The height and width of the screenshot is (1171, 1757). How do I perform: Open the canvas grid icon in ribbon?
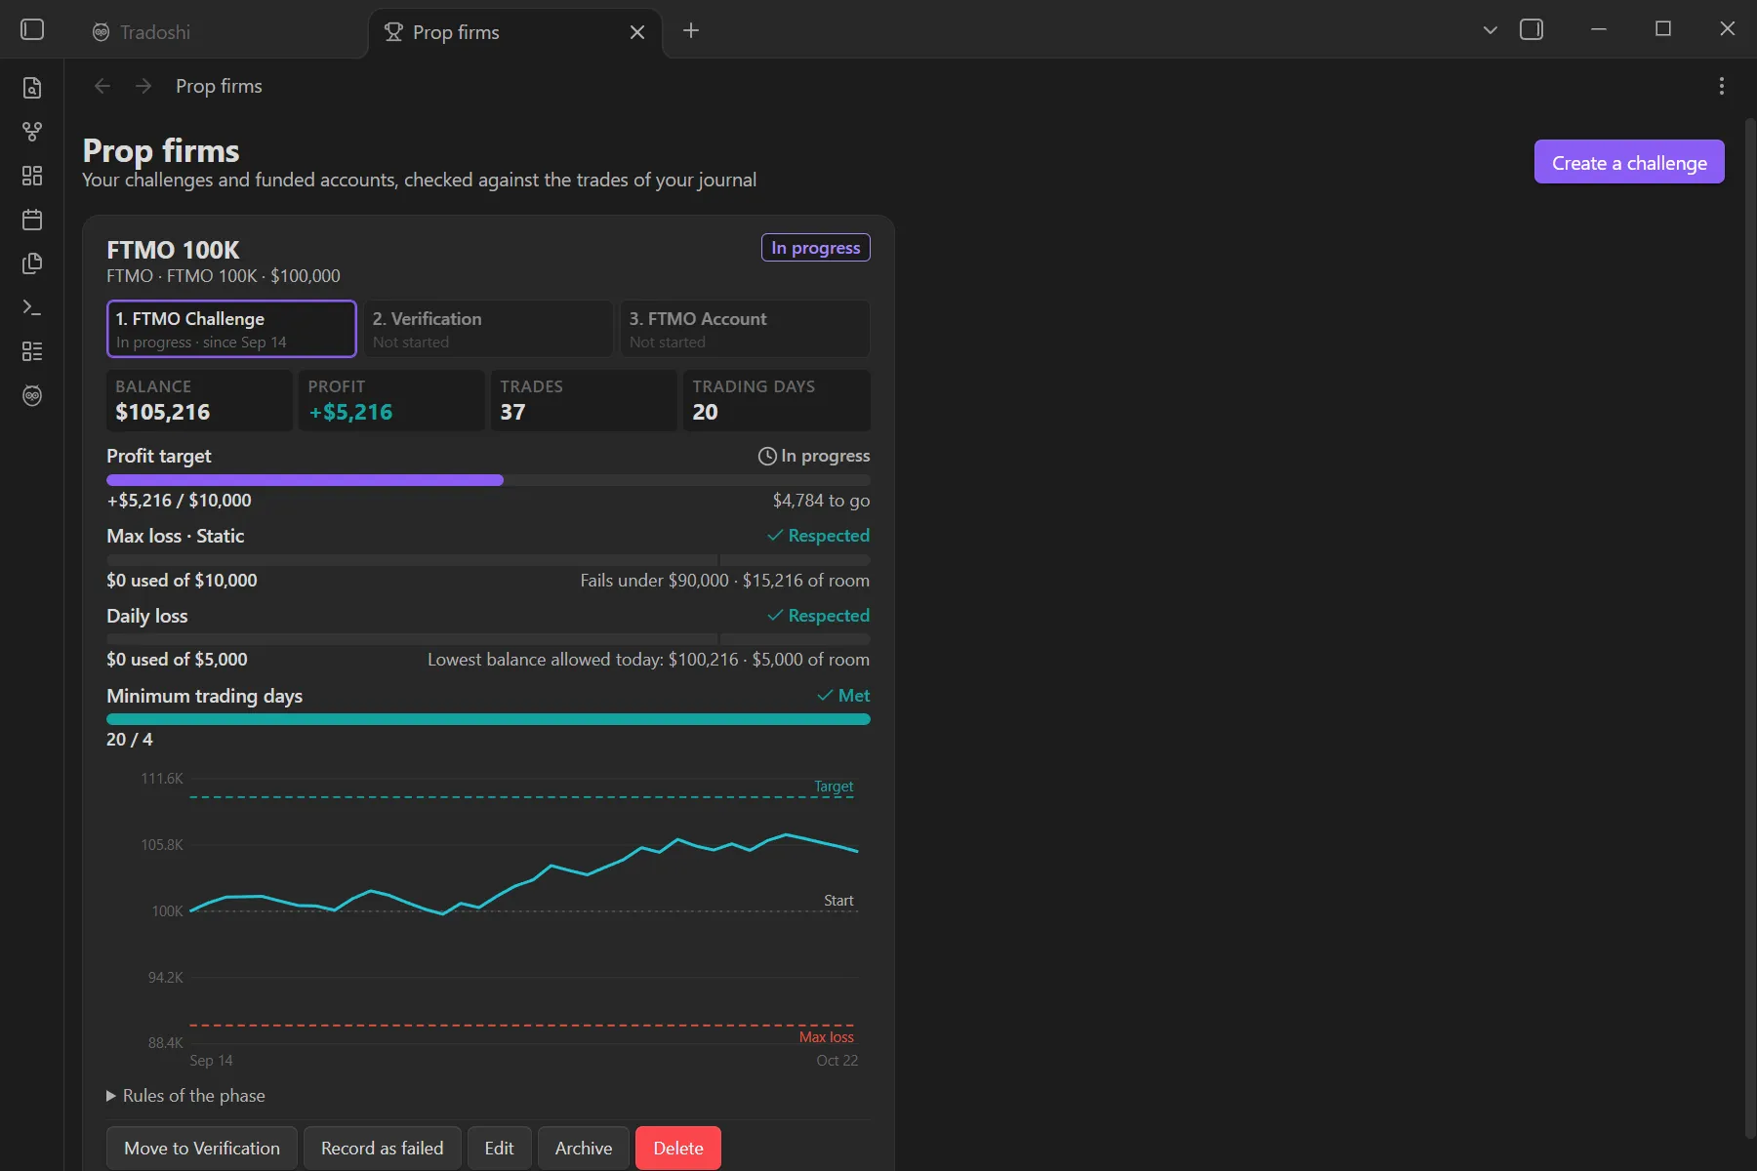[x=32, y=176]
